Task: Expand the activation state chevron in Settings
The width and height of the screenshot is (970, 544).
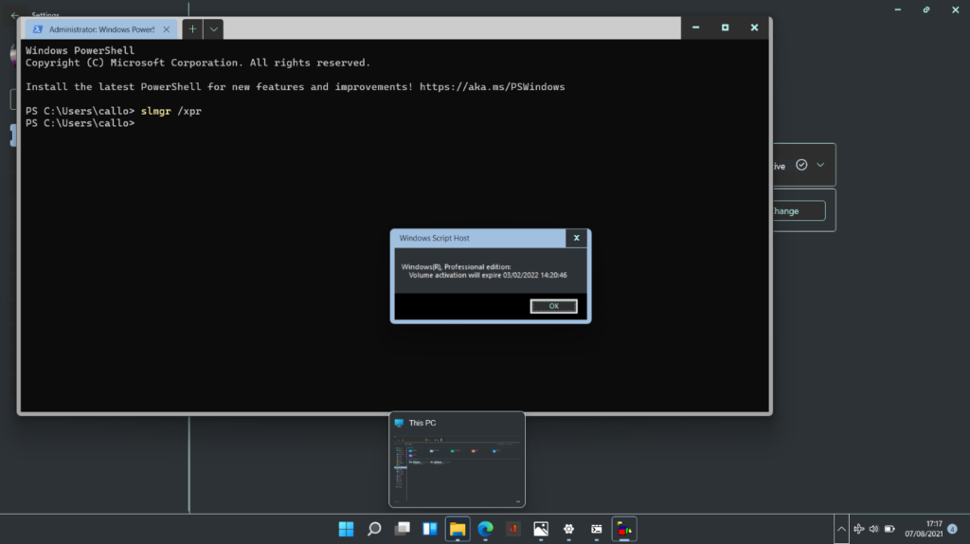Action: 820,165
